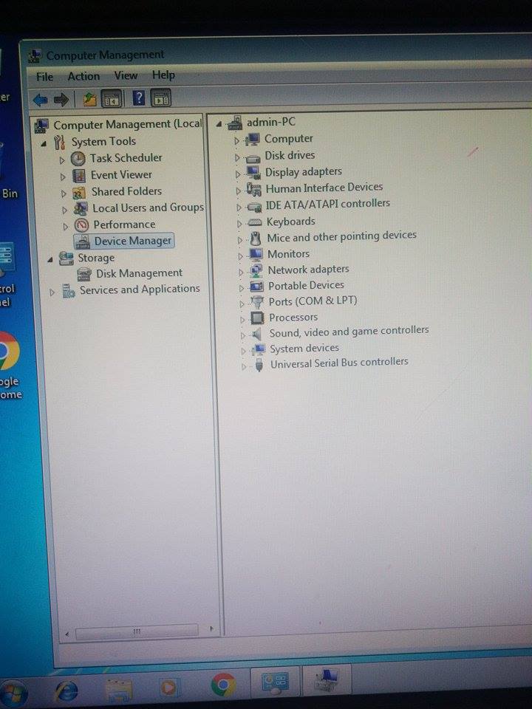Click the Task Scheduler clock icon
The width and height of the screenshot is (532, 709).
pos(78,159)
